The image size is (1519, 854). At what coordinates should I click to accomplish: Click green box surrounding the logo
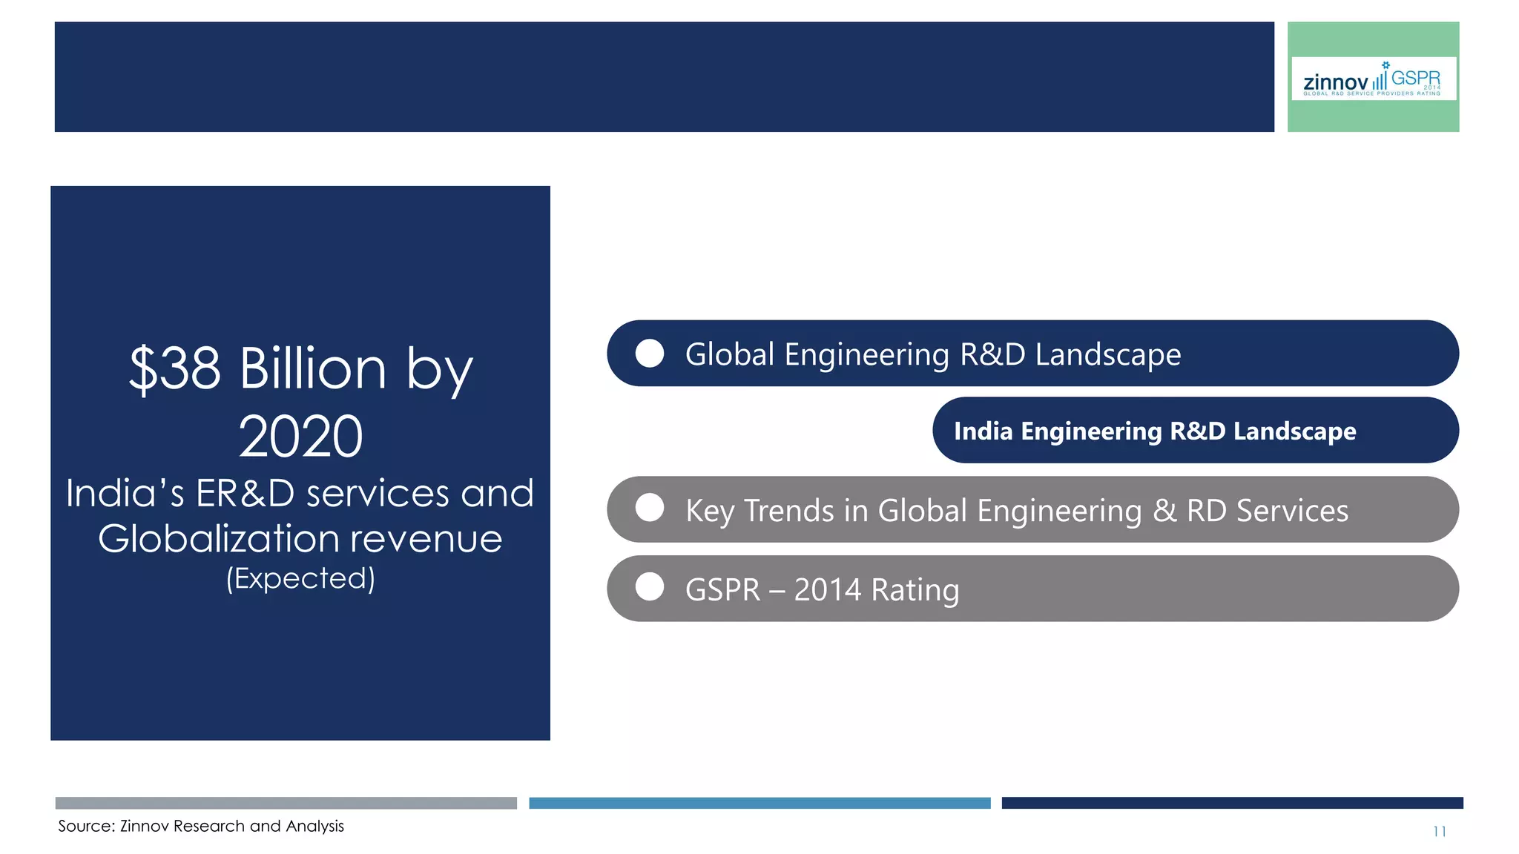(x=1373, y=116)
